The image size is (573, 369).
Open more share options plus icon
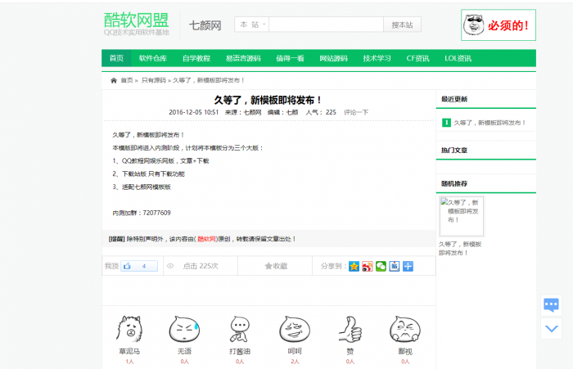click(x=408, y=266)
